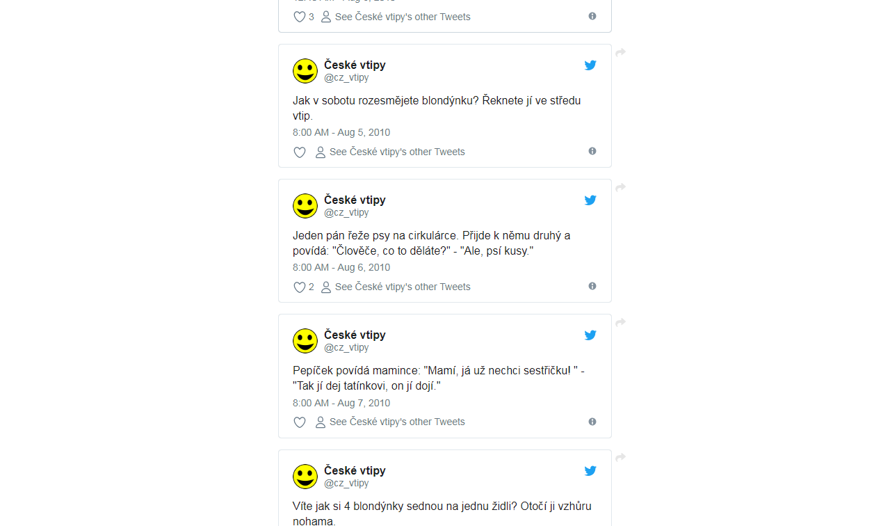Share the Aug 5 tweet with arrow icon
This screenshot has width=890, height=526.
coord(621,52)
